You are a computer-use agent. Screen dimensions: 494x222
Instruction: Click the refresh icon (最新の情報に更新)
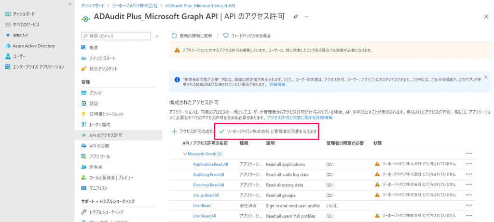tap(175, 36)
